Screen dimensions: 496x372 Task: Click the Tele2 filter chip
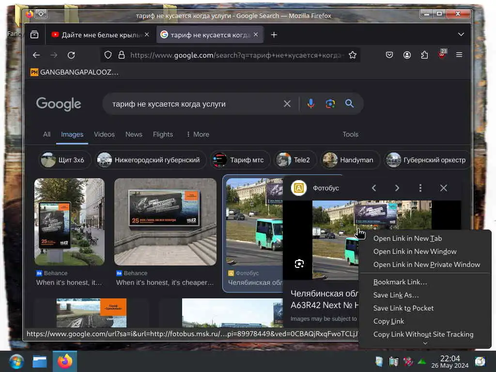[295, 160]
